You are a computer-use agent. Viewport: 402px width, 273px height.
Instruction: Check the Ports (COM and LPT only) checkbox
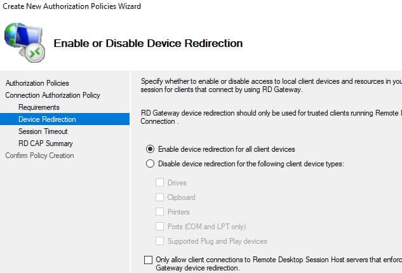point(159,227)
